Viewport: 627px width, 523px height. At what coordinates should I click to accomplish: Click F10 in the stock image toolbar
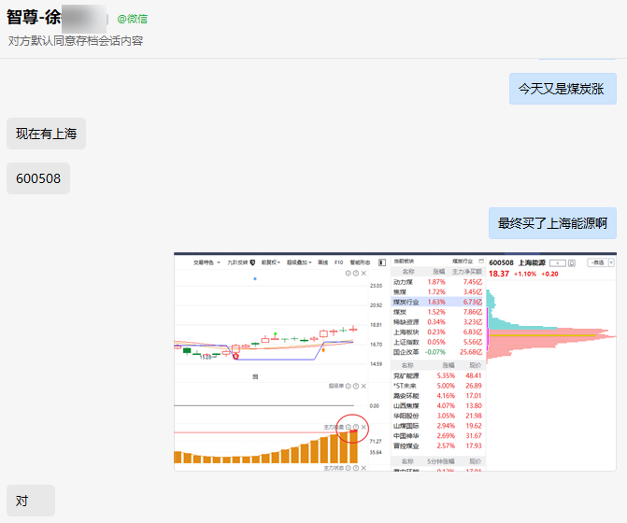click(338, 262)
